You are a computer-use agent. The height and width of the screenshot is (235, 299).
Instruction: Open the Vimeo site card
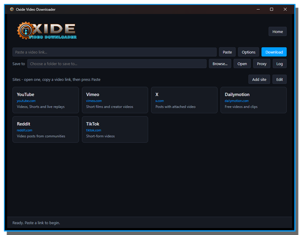115,100
